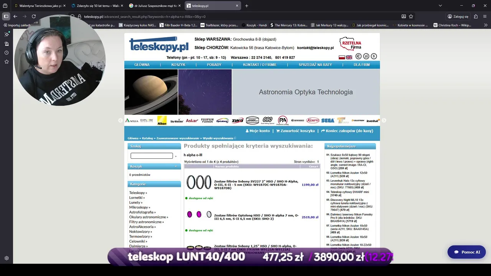Open Lornetka Nikon Aculon 12x50 link
The width and height of the screenshot is (491, 276).
pos(349,174)
